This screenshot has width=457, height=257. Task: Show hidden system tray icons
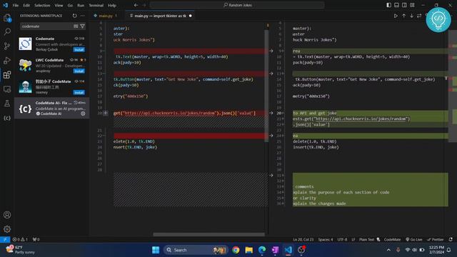pyautogui.click(x=388, y=250)
